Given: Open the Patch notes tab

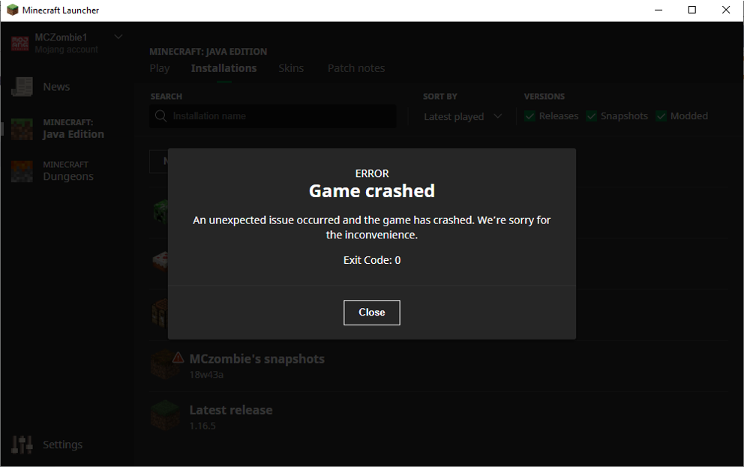Looking at the screenshot, I should (355, 68).
